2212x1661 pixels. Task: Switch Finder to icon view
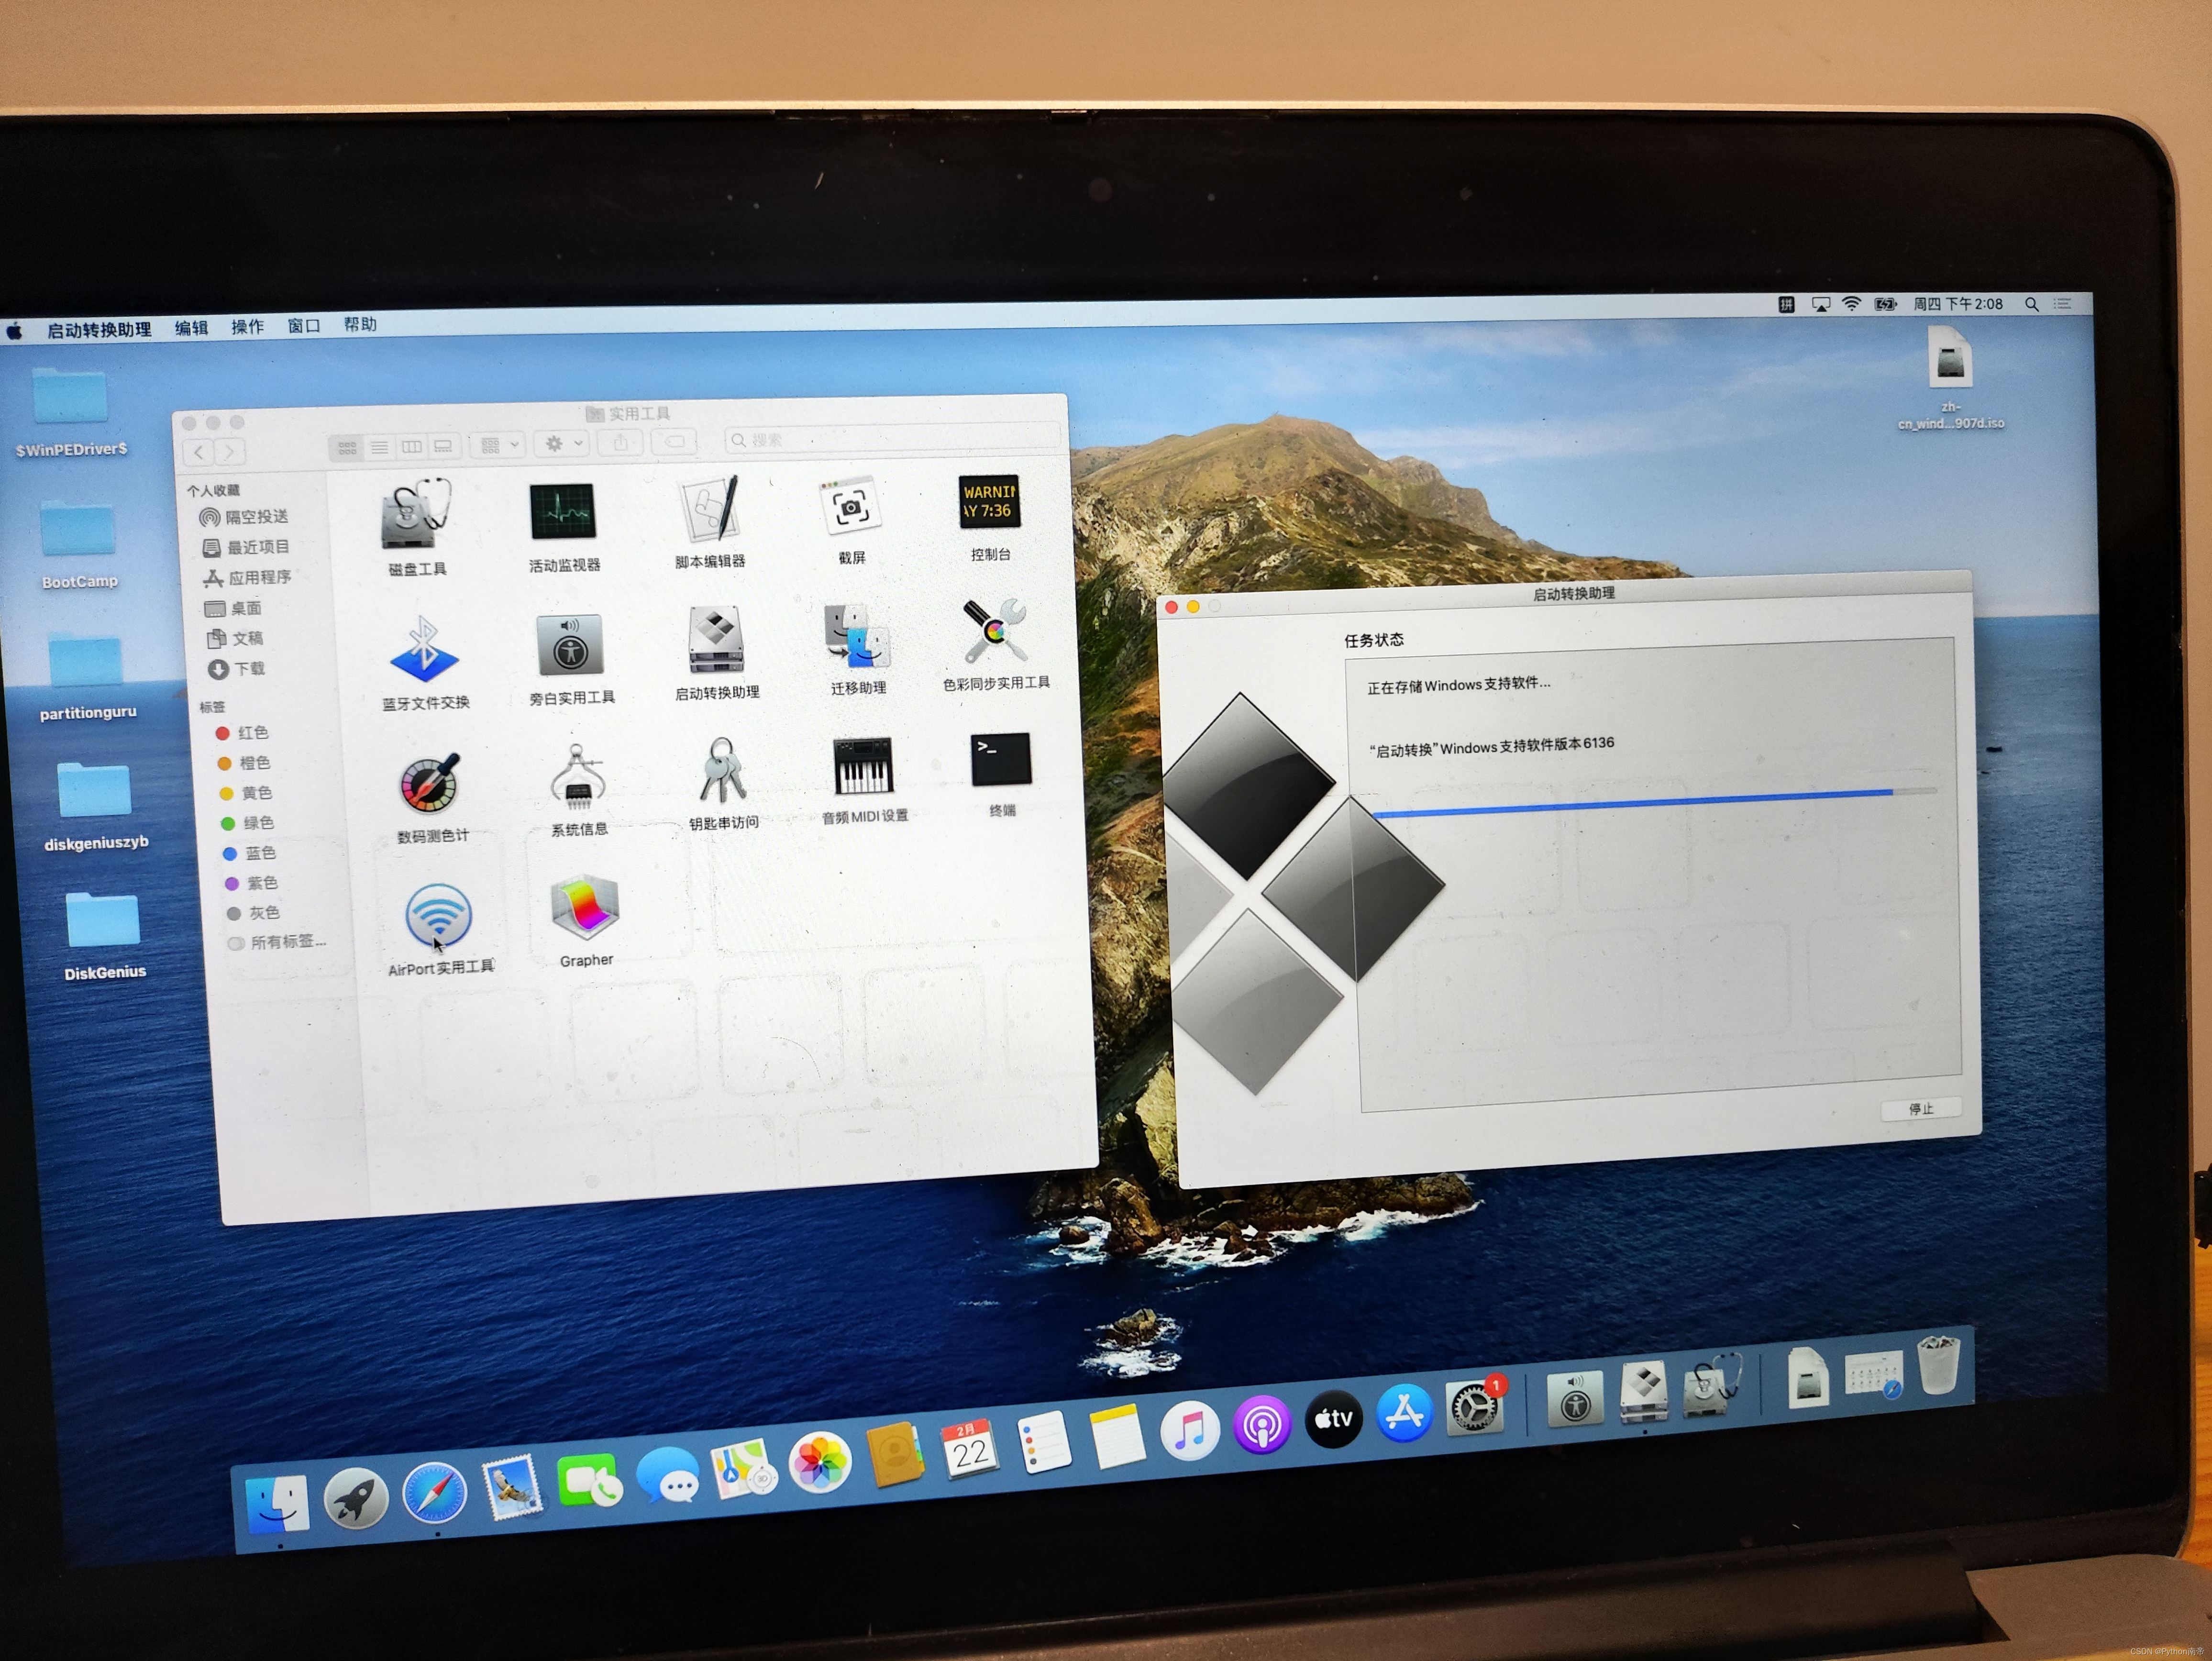[x=347, y=448]
